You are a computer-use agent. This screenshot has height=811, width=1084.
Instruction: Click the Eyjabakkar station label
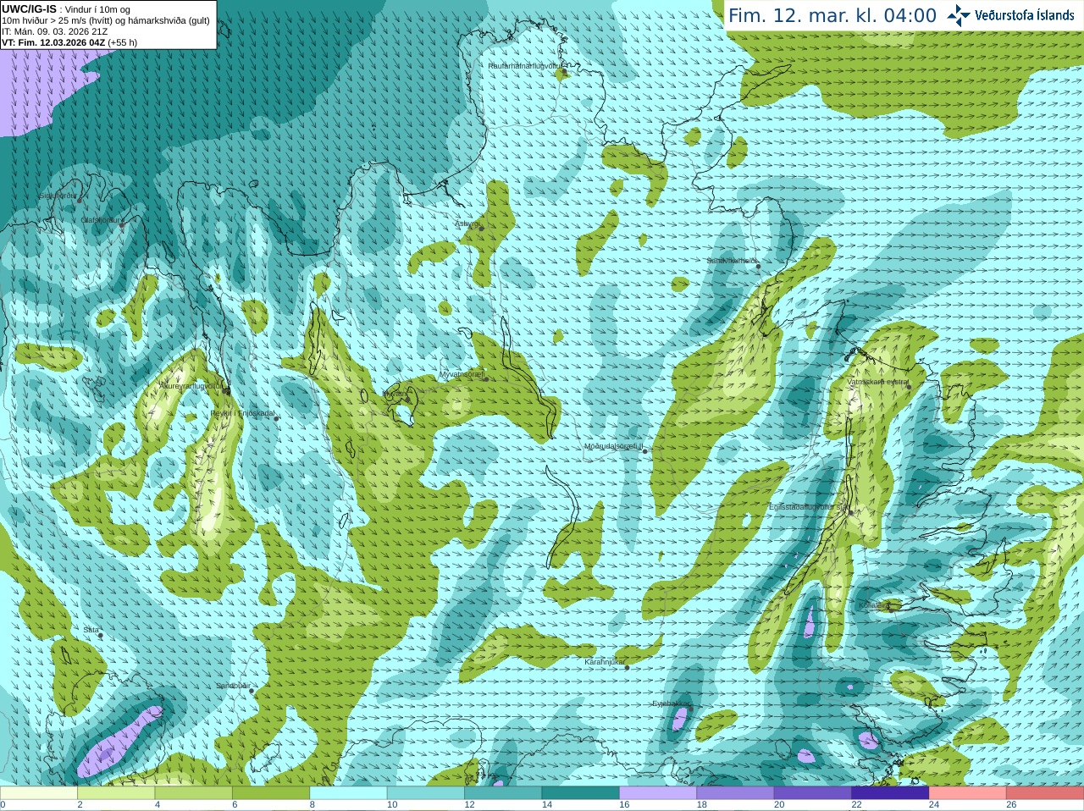click(671, 703)
